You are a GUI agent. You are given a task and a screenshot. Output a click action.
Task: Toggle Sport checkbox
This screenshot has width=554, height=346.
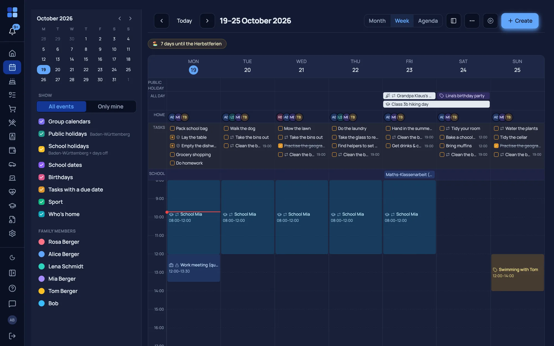click(42, 202)
